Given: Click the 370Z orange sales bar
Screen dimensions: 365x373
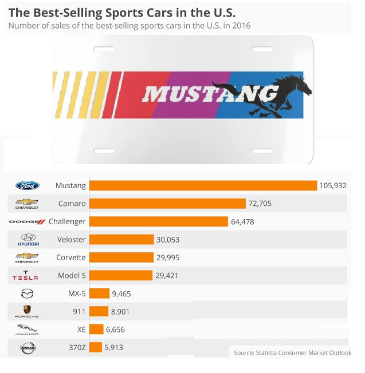Looking at the screenshot, I should click(x=96, y=347).
